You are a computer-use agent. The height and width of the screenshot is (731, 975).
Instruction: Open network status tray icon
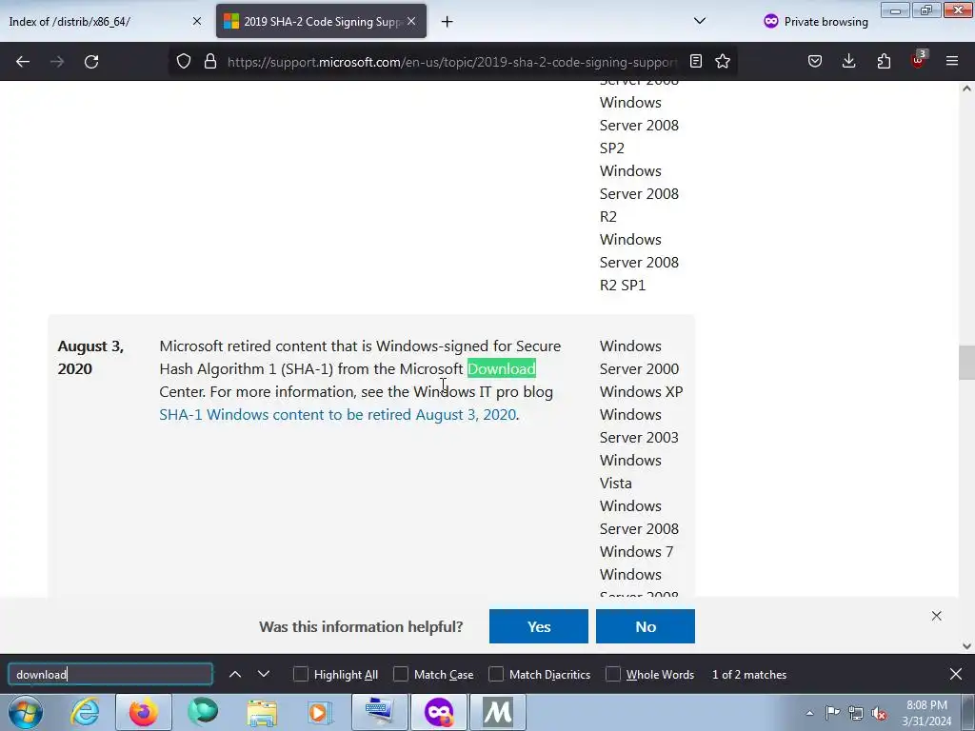coord(856,713)
